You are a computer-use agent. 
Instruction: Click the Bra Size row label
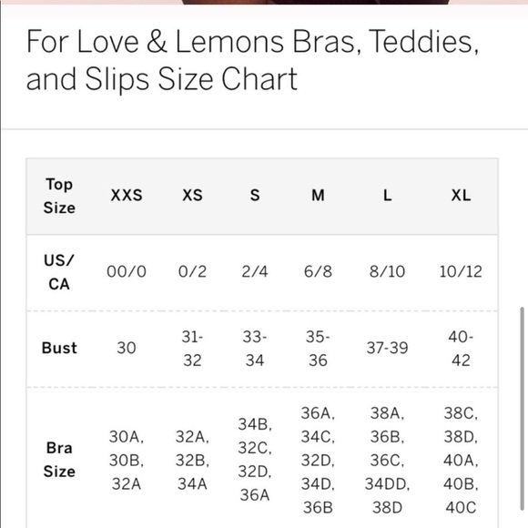59,460
